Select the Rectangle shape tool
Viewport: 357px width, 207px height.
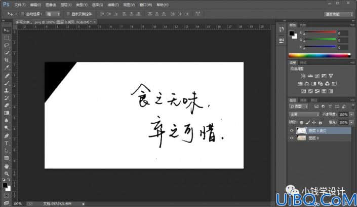pos(7,158)
